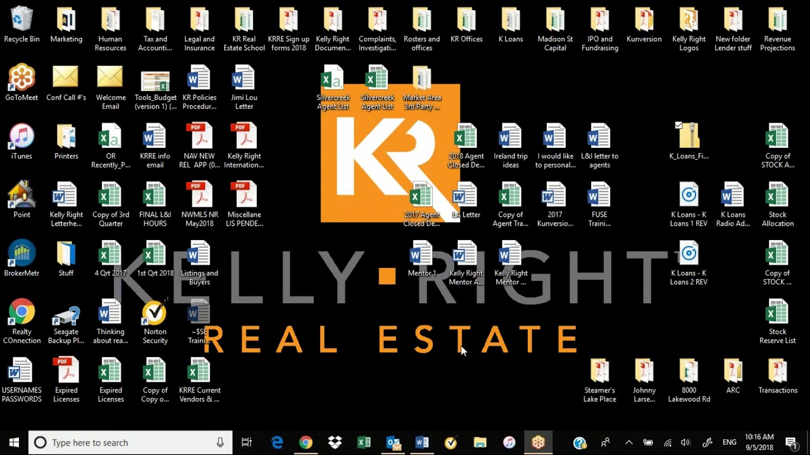Open Excel from the taskbar
The image size is (810, 455).
coord(364,442)
